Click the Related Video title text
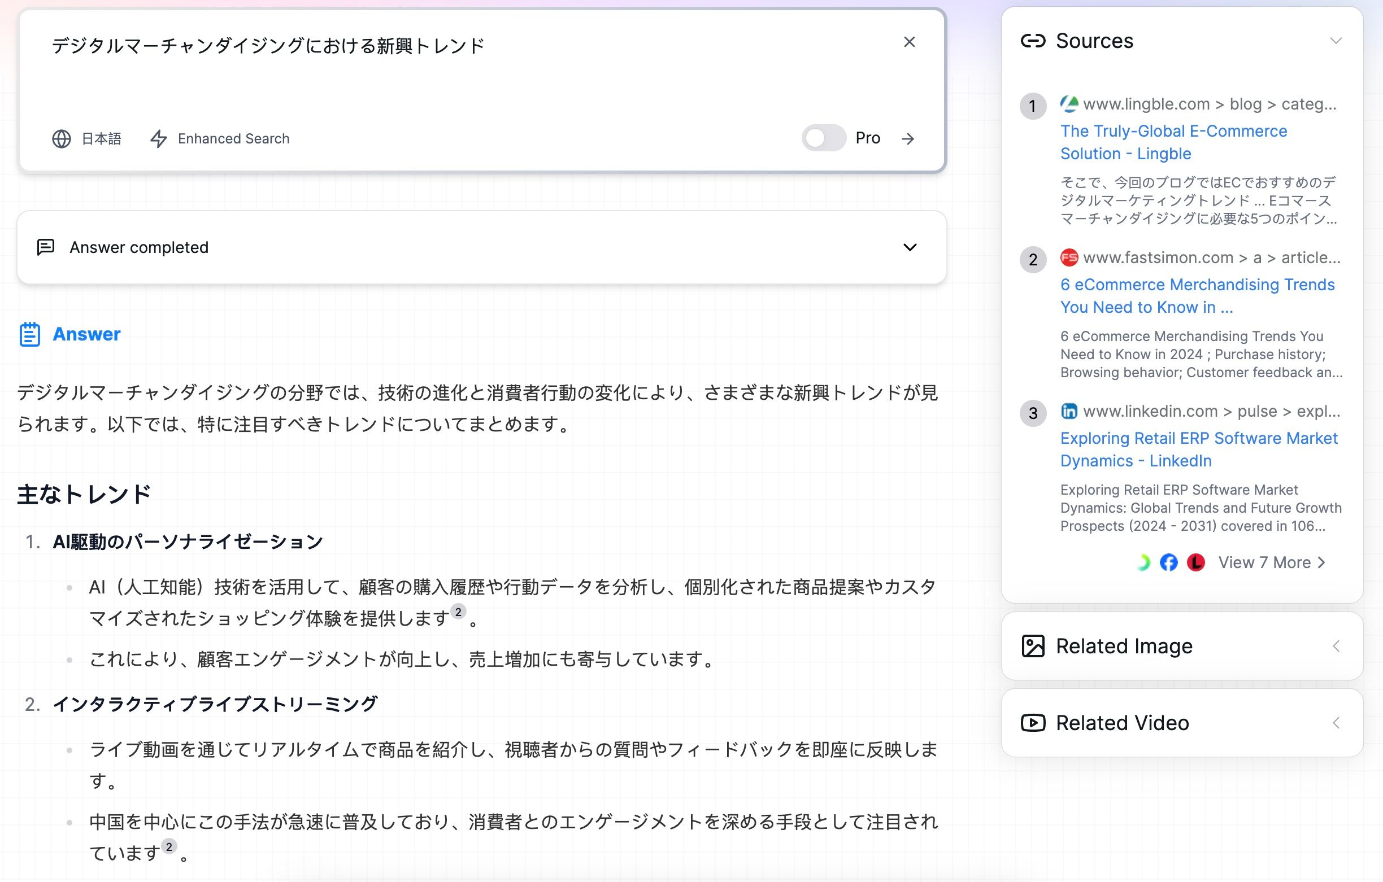Screen dimensions: 1383x882 (x=1122, y=723)
